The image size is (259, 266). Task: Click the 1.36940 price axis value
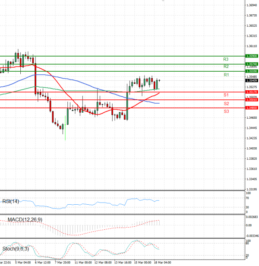coord(252,5)
